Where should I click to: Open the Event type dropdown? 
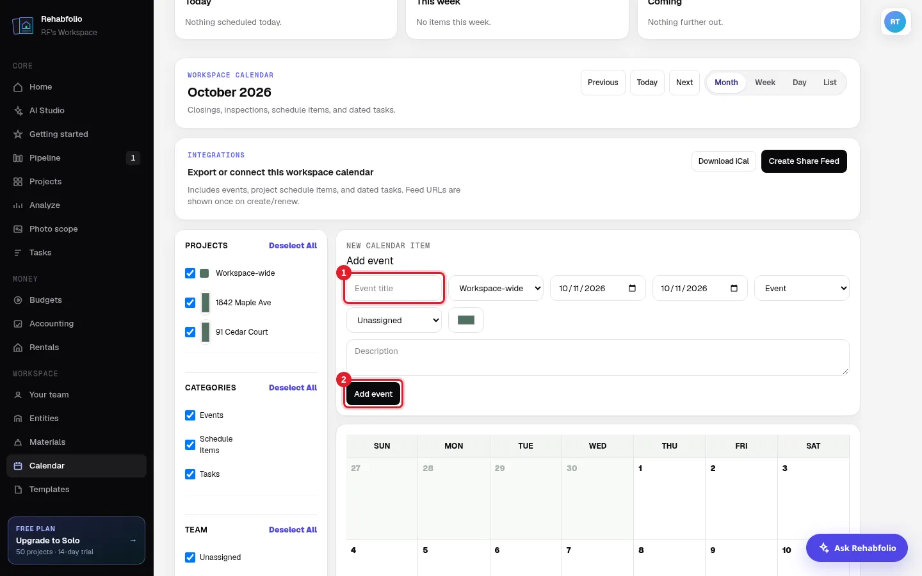802,288
